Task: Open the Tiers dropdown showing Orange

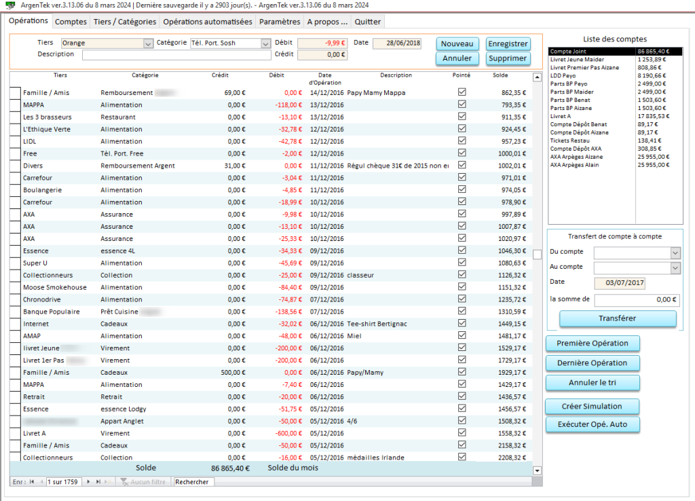Action: [149, 43]
